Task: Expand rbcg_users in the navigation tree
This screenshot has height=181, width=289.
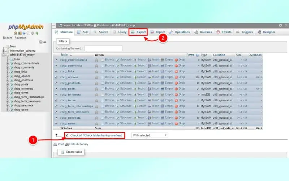Action: pos(8,110)
